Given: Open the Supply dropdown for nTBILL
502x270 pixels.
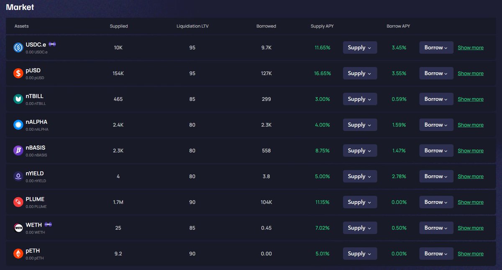Looking at the screenshot, I should pyautogui.click(x=360, y=99).
